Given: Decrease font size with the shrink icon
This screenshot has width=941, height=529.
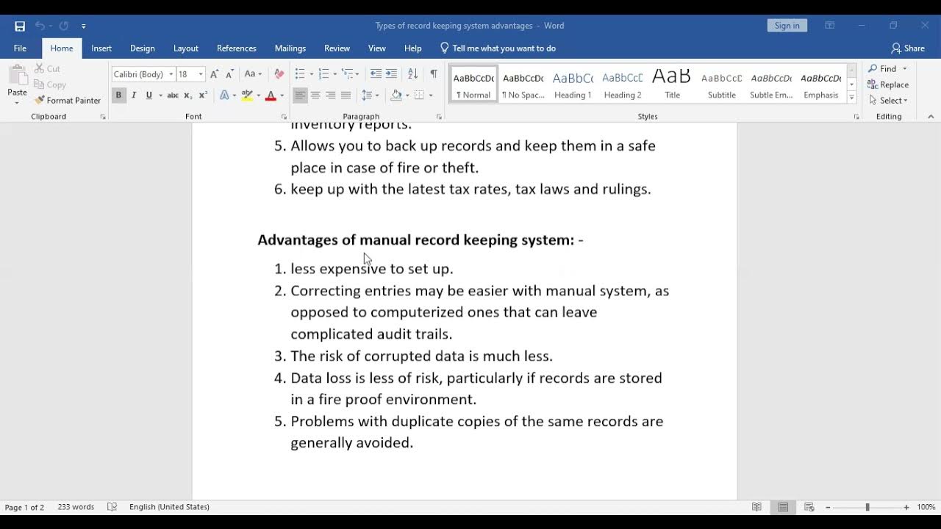Looking at the screenshot, I should (x=229, y=74).
